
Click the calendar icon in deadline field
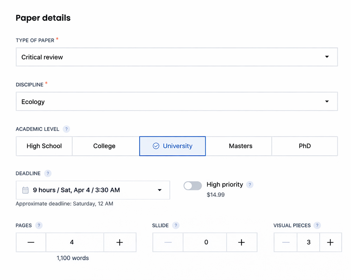(x=25, y=190)
